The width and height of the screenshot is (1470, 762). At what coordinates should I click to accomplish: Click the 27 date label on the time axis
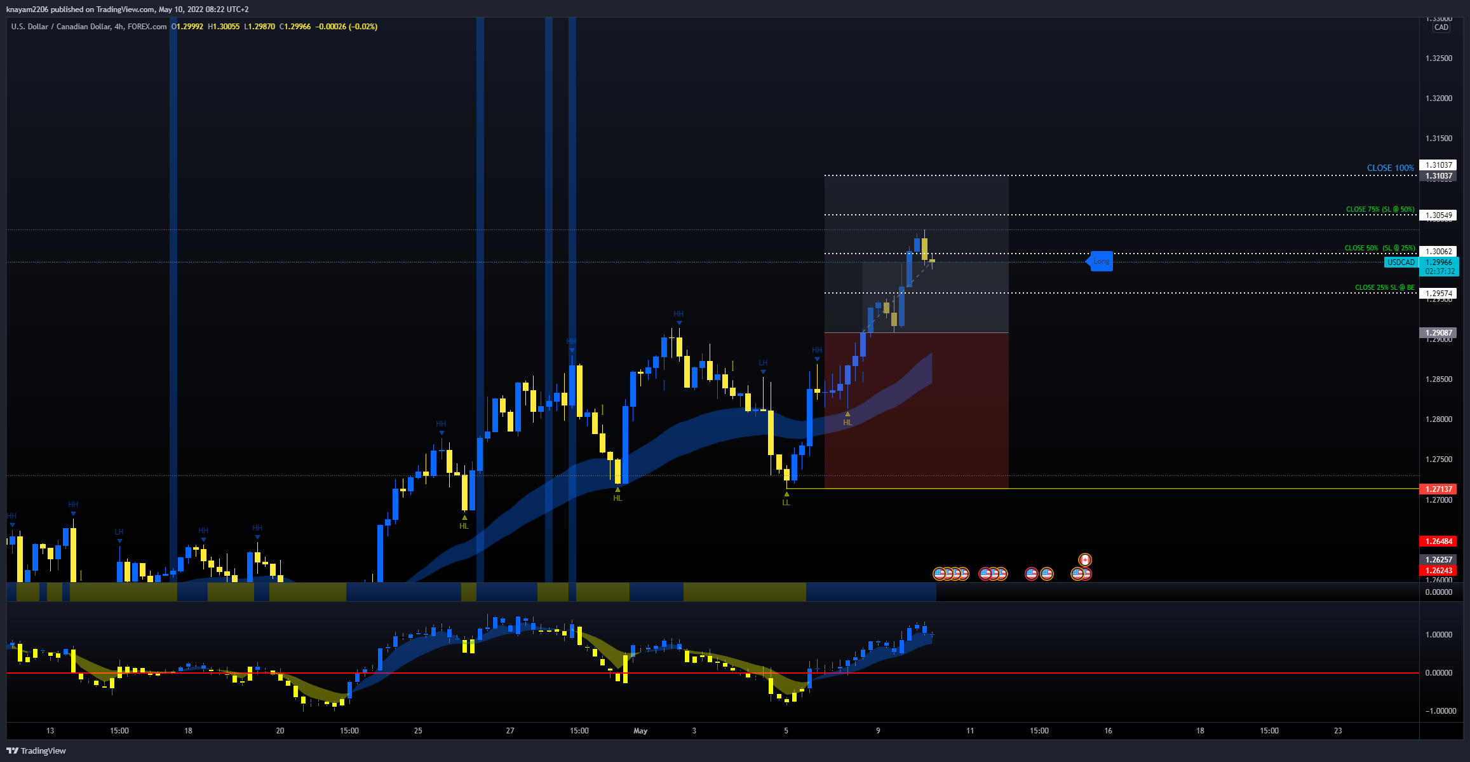[x=510, y=731]
